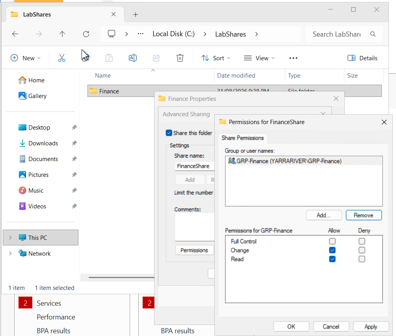Close the LabShares tab
This screenshot has height=336, width=396.
pyautogui.click(x=113, y=15)
